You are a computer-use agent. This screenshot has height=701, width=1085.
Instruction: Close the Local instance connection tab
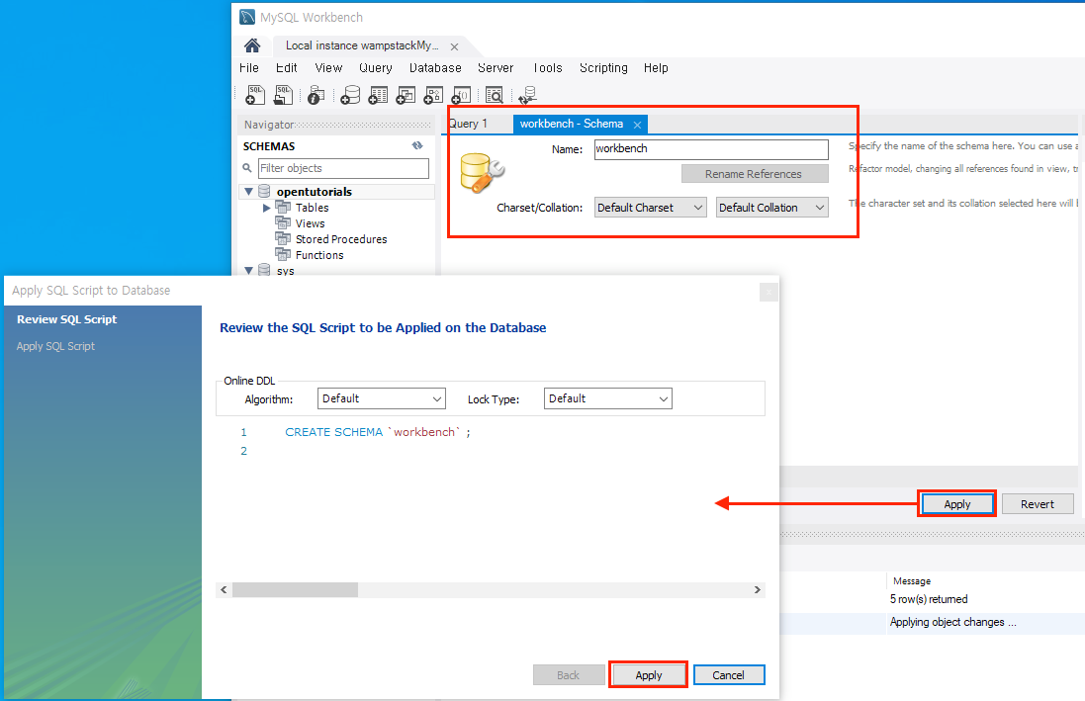click(x=455, y=47)
